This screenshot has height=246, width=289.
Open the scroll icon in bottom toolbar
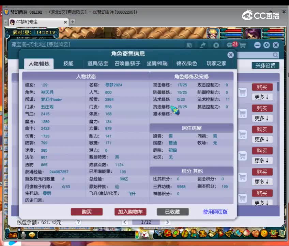pyautogui.click(x=211, y=233)
